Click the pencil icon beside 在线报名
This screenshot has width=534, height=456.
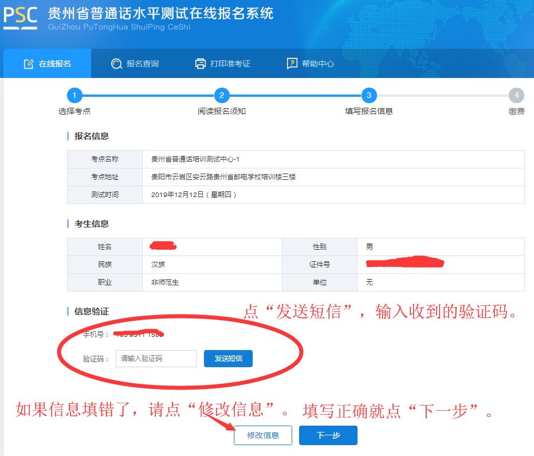pyautogui.click(x=29, y=64)
